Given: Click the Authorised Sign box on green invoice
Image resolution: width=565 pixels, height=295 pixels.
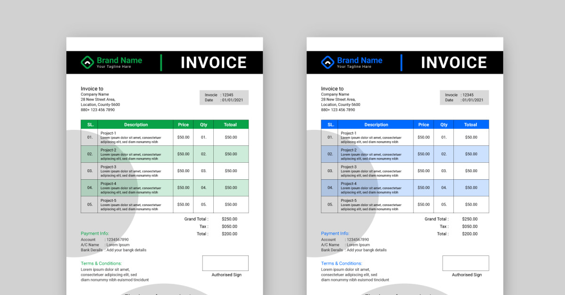Looking at the screenshot, I should (226, 263).
